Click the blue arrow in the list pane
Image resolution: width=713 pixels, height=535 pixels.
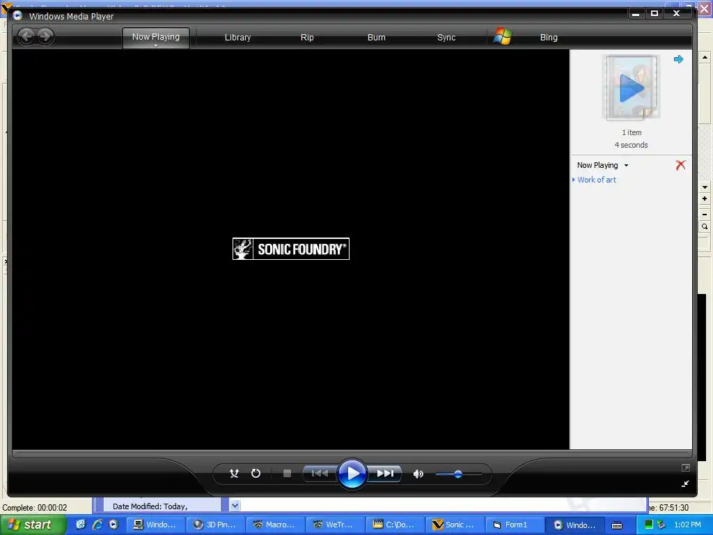(x=678, y=59)
